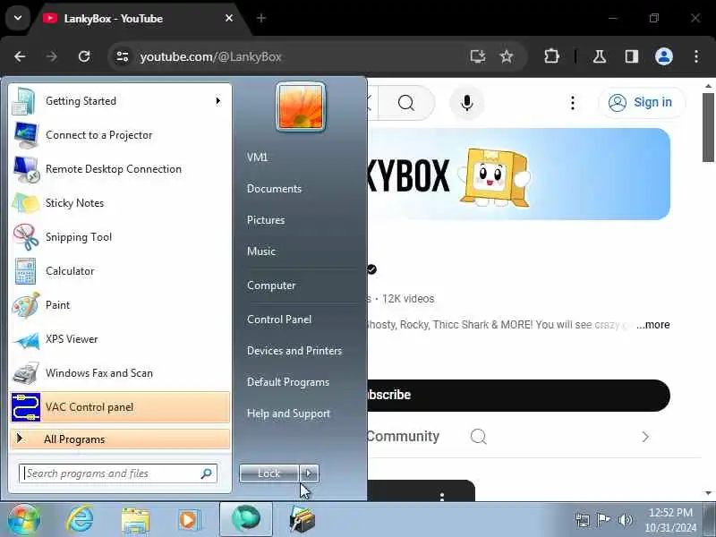Expand All Programs list
Image resolution: width=716 pixels, height=537 pixels.
tap(120, 439)
